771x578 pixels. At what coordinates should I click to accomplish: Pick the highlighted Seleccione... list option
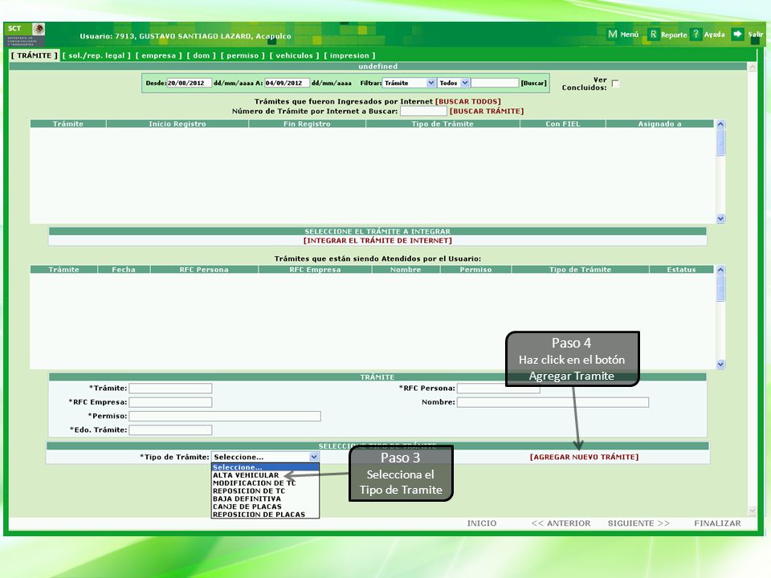pos(265,467)
